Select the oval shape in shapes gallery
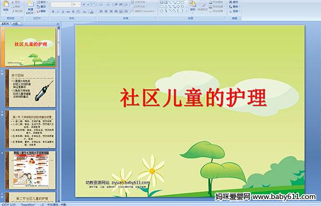The image size is (321, 206). [x=182, y=2]
